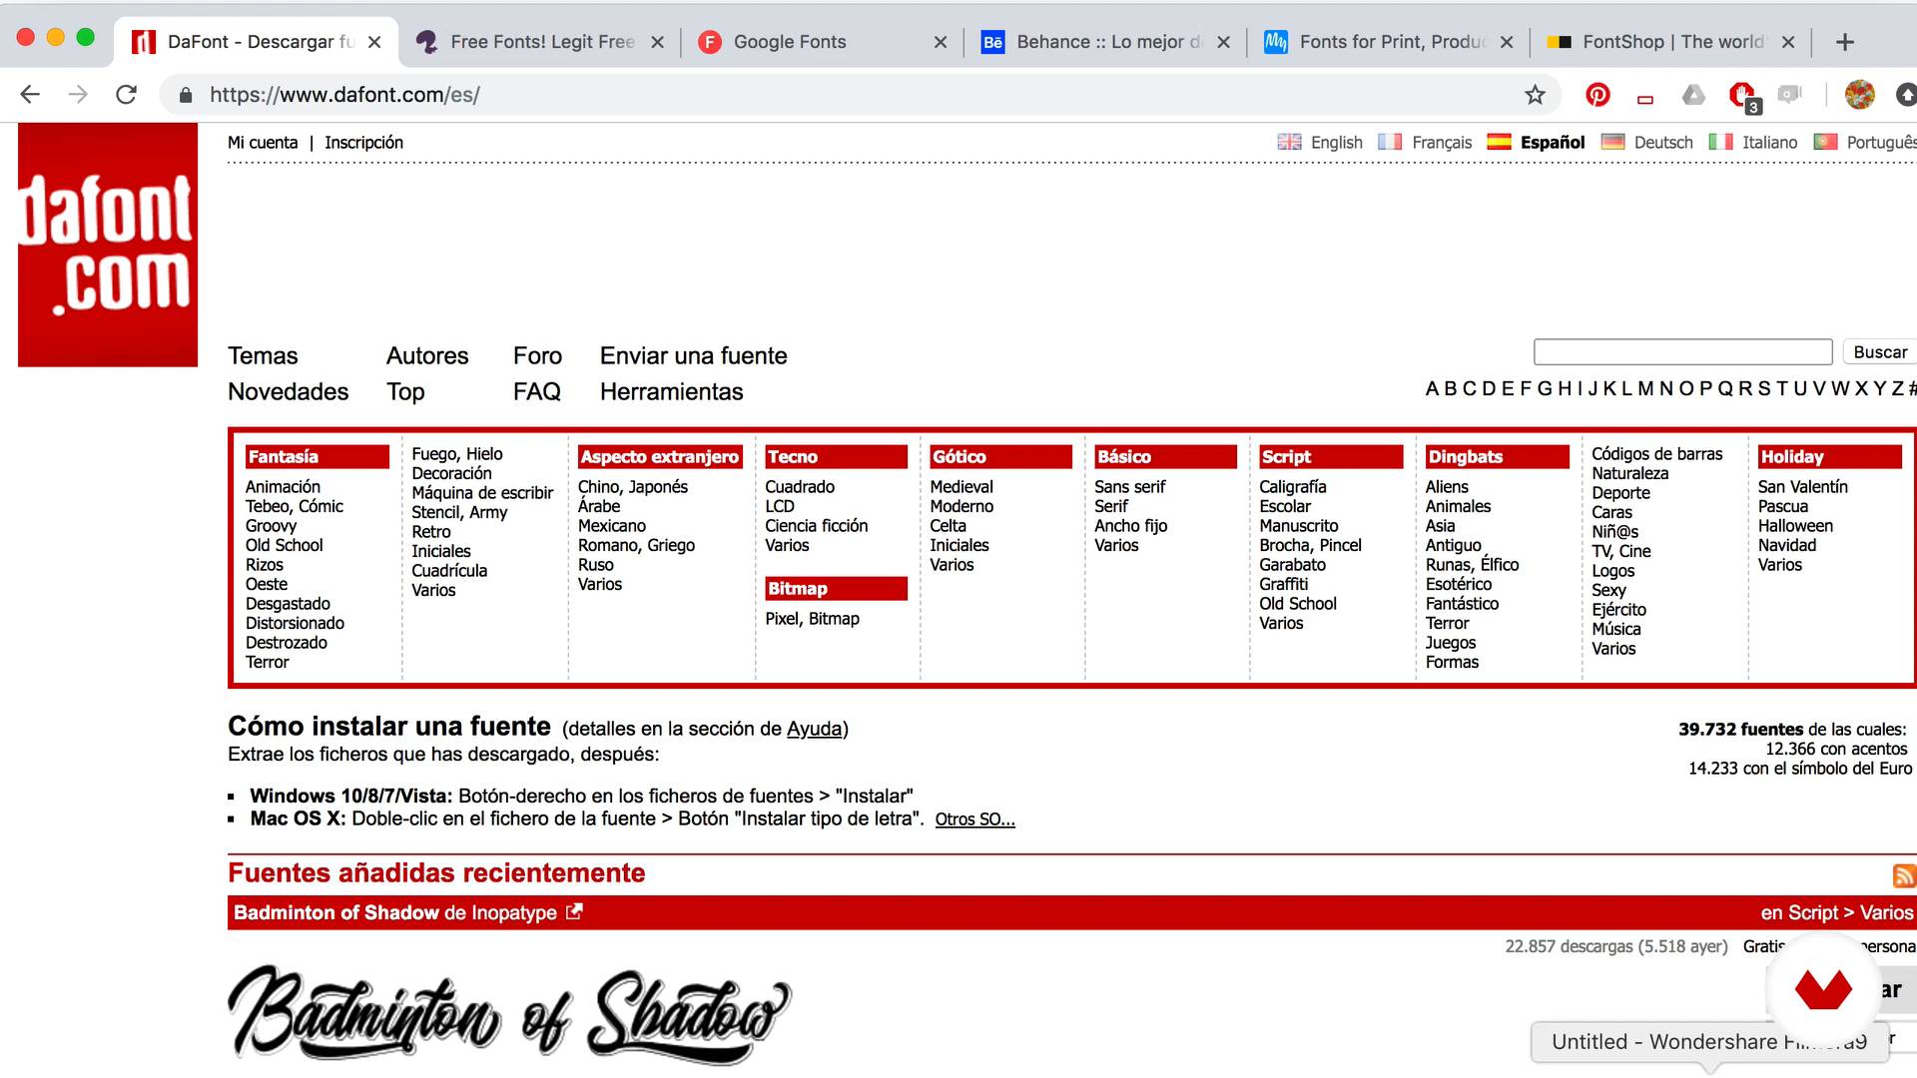This screenshot has height=1078, width=1917.
Task: Click the dafont.com logo
Action: (x=108, y=245)
